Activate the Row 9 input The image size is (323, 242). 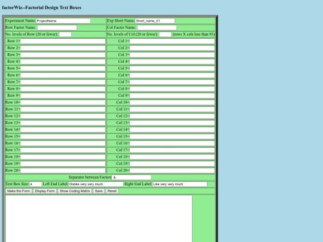(63, 96)
